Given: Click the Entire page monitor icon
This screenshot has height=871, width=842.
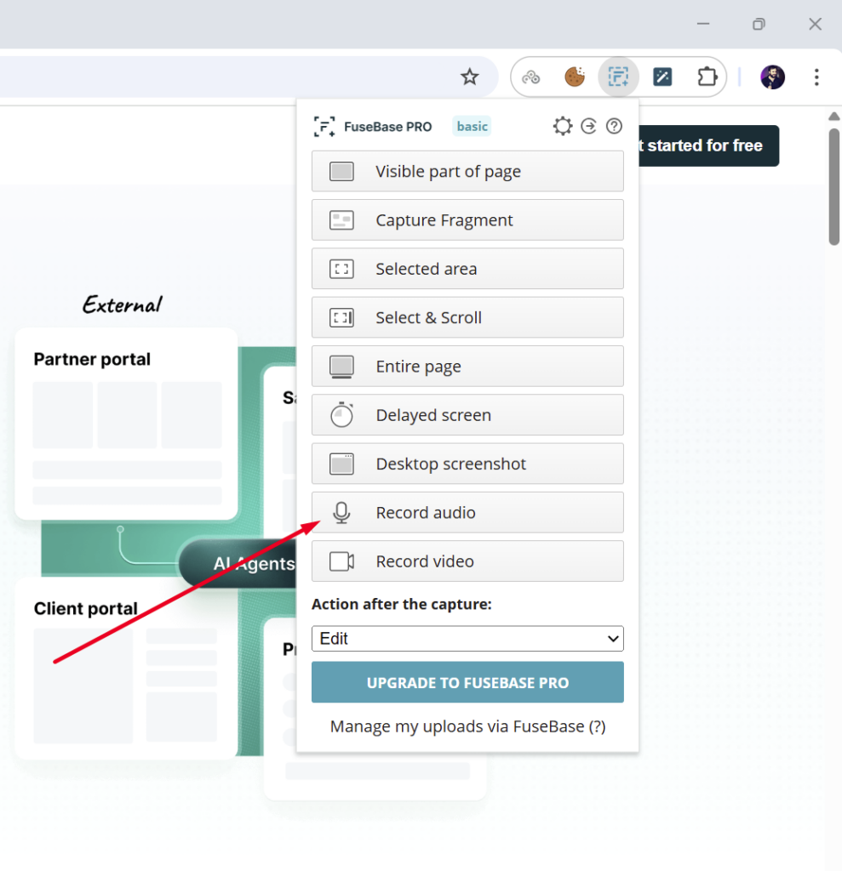Looking at the screenshot, I should 341,367.
